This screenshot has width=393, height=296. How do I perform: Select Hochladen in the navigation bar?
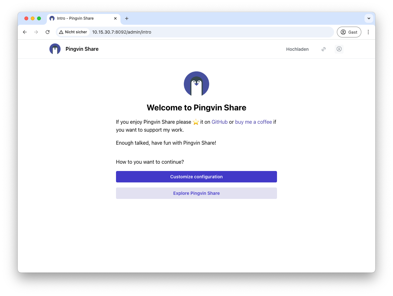click(297, 49)
